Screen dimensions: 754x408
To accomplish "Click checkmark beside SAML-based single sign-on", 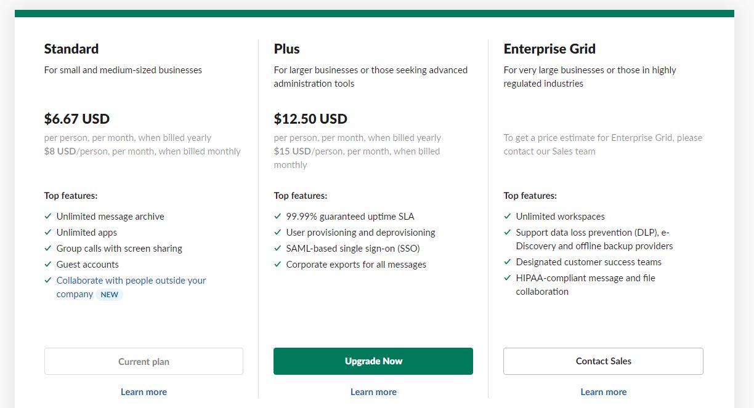I will (278, 248).
